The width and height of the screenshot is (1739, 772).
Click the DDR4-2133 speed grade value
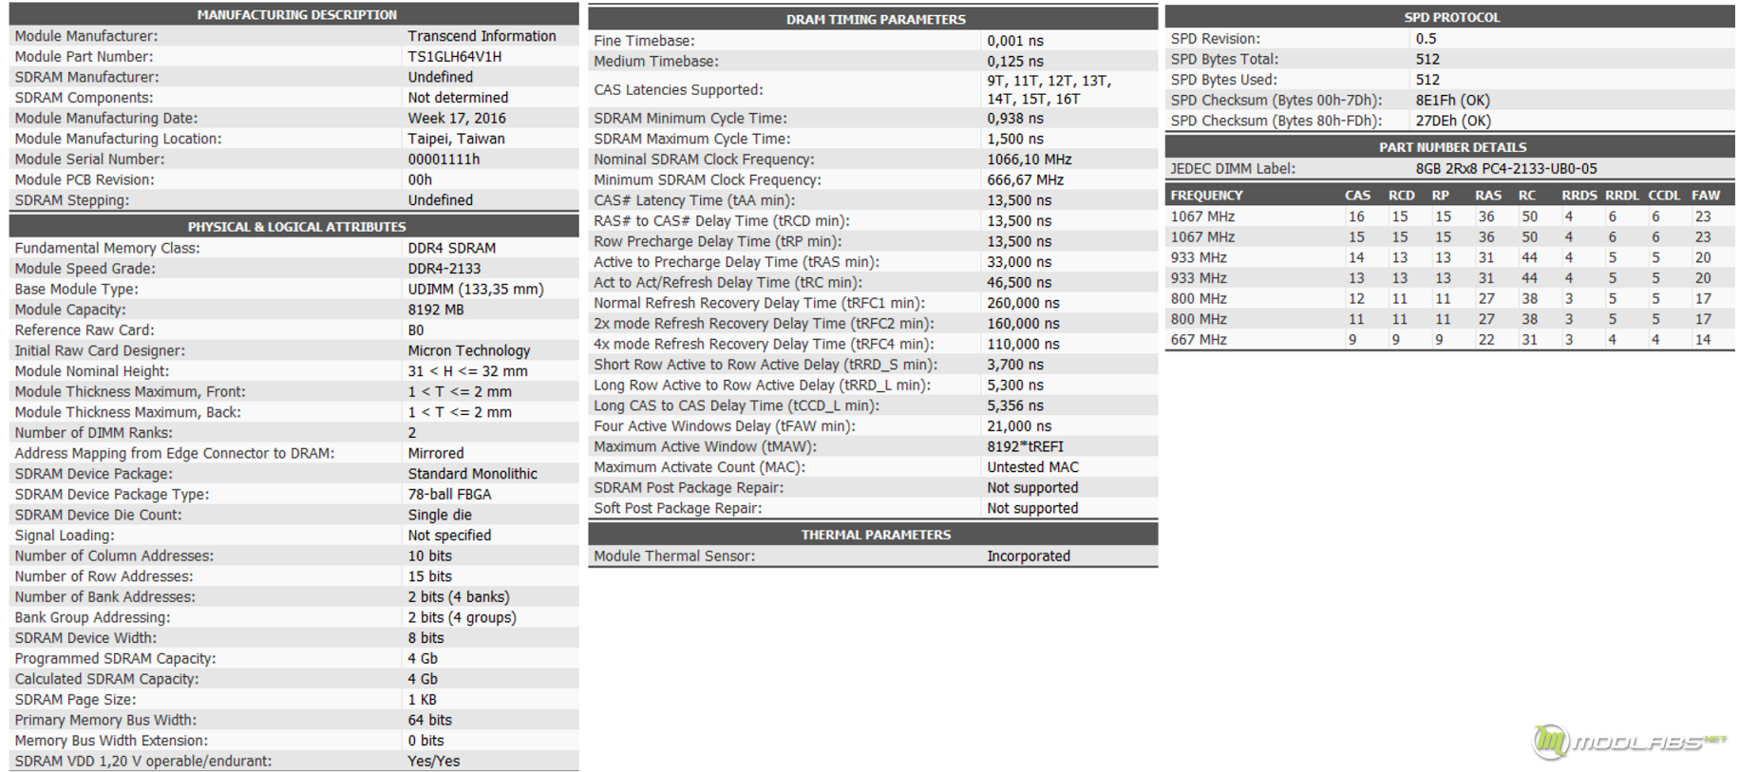(x=444, y=269)
